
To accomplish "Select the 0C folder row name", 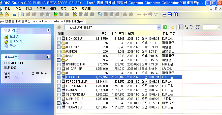I will click(x=68, y=43).
